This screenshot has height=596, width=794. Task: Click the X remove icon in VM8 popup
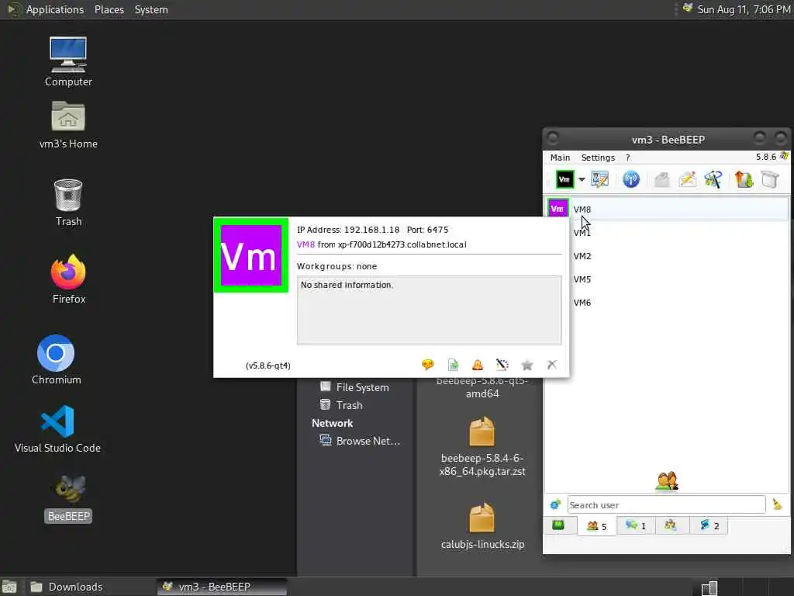(x=552, y=365)
